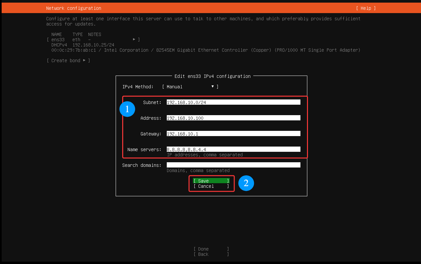Click into the Gateway field
The height and width of the screenshot is (264, 421).
(x=233, y=134)
